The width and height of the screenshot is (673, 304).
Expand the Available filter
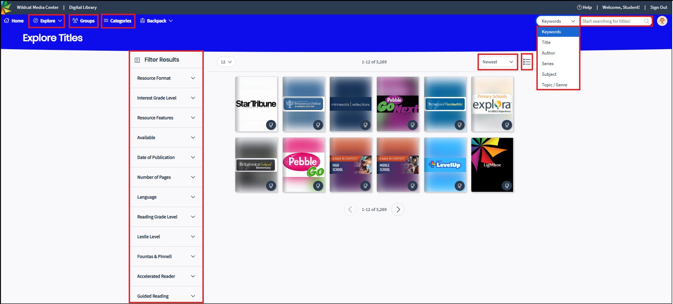coord(166,137)
